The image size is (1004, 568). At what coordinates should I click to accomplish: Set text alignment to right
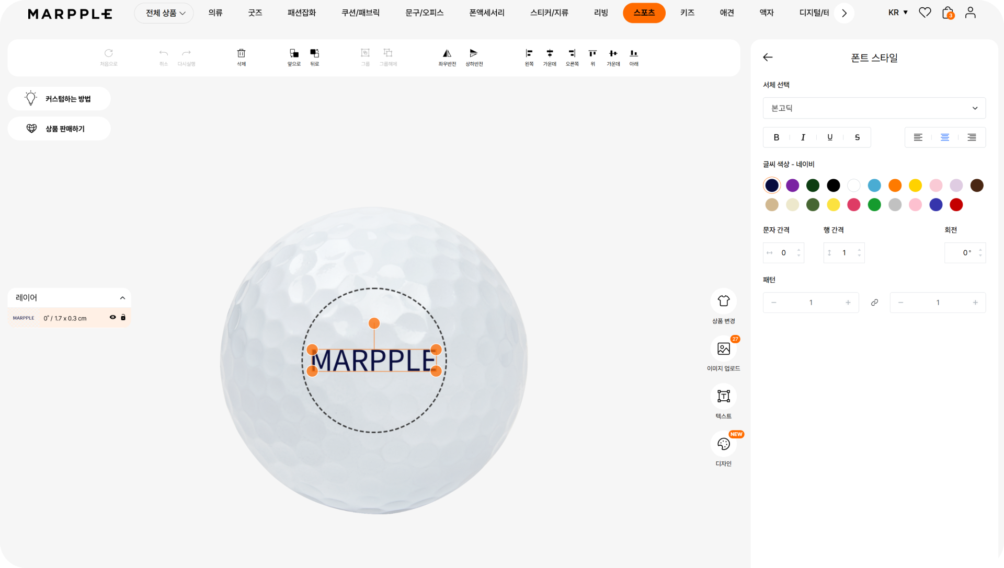pyautogui.click(x=972, y=137)
